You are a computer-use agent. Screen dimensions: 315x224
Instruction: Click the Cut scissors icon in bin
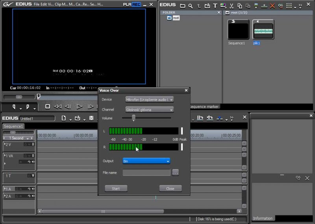(232, 6)
